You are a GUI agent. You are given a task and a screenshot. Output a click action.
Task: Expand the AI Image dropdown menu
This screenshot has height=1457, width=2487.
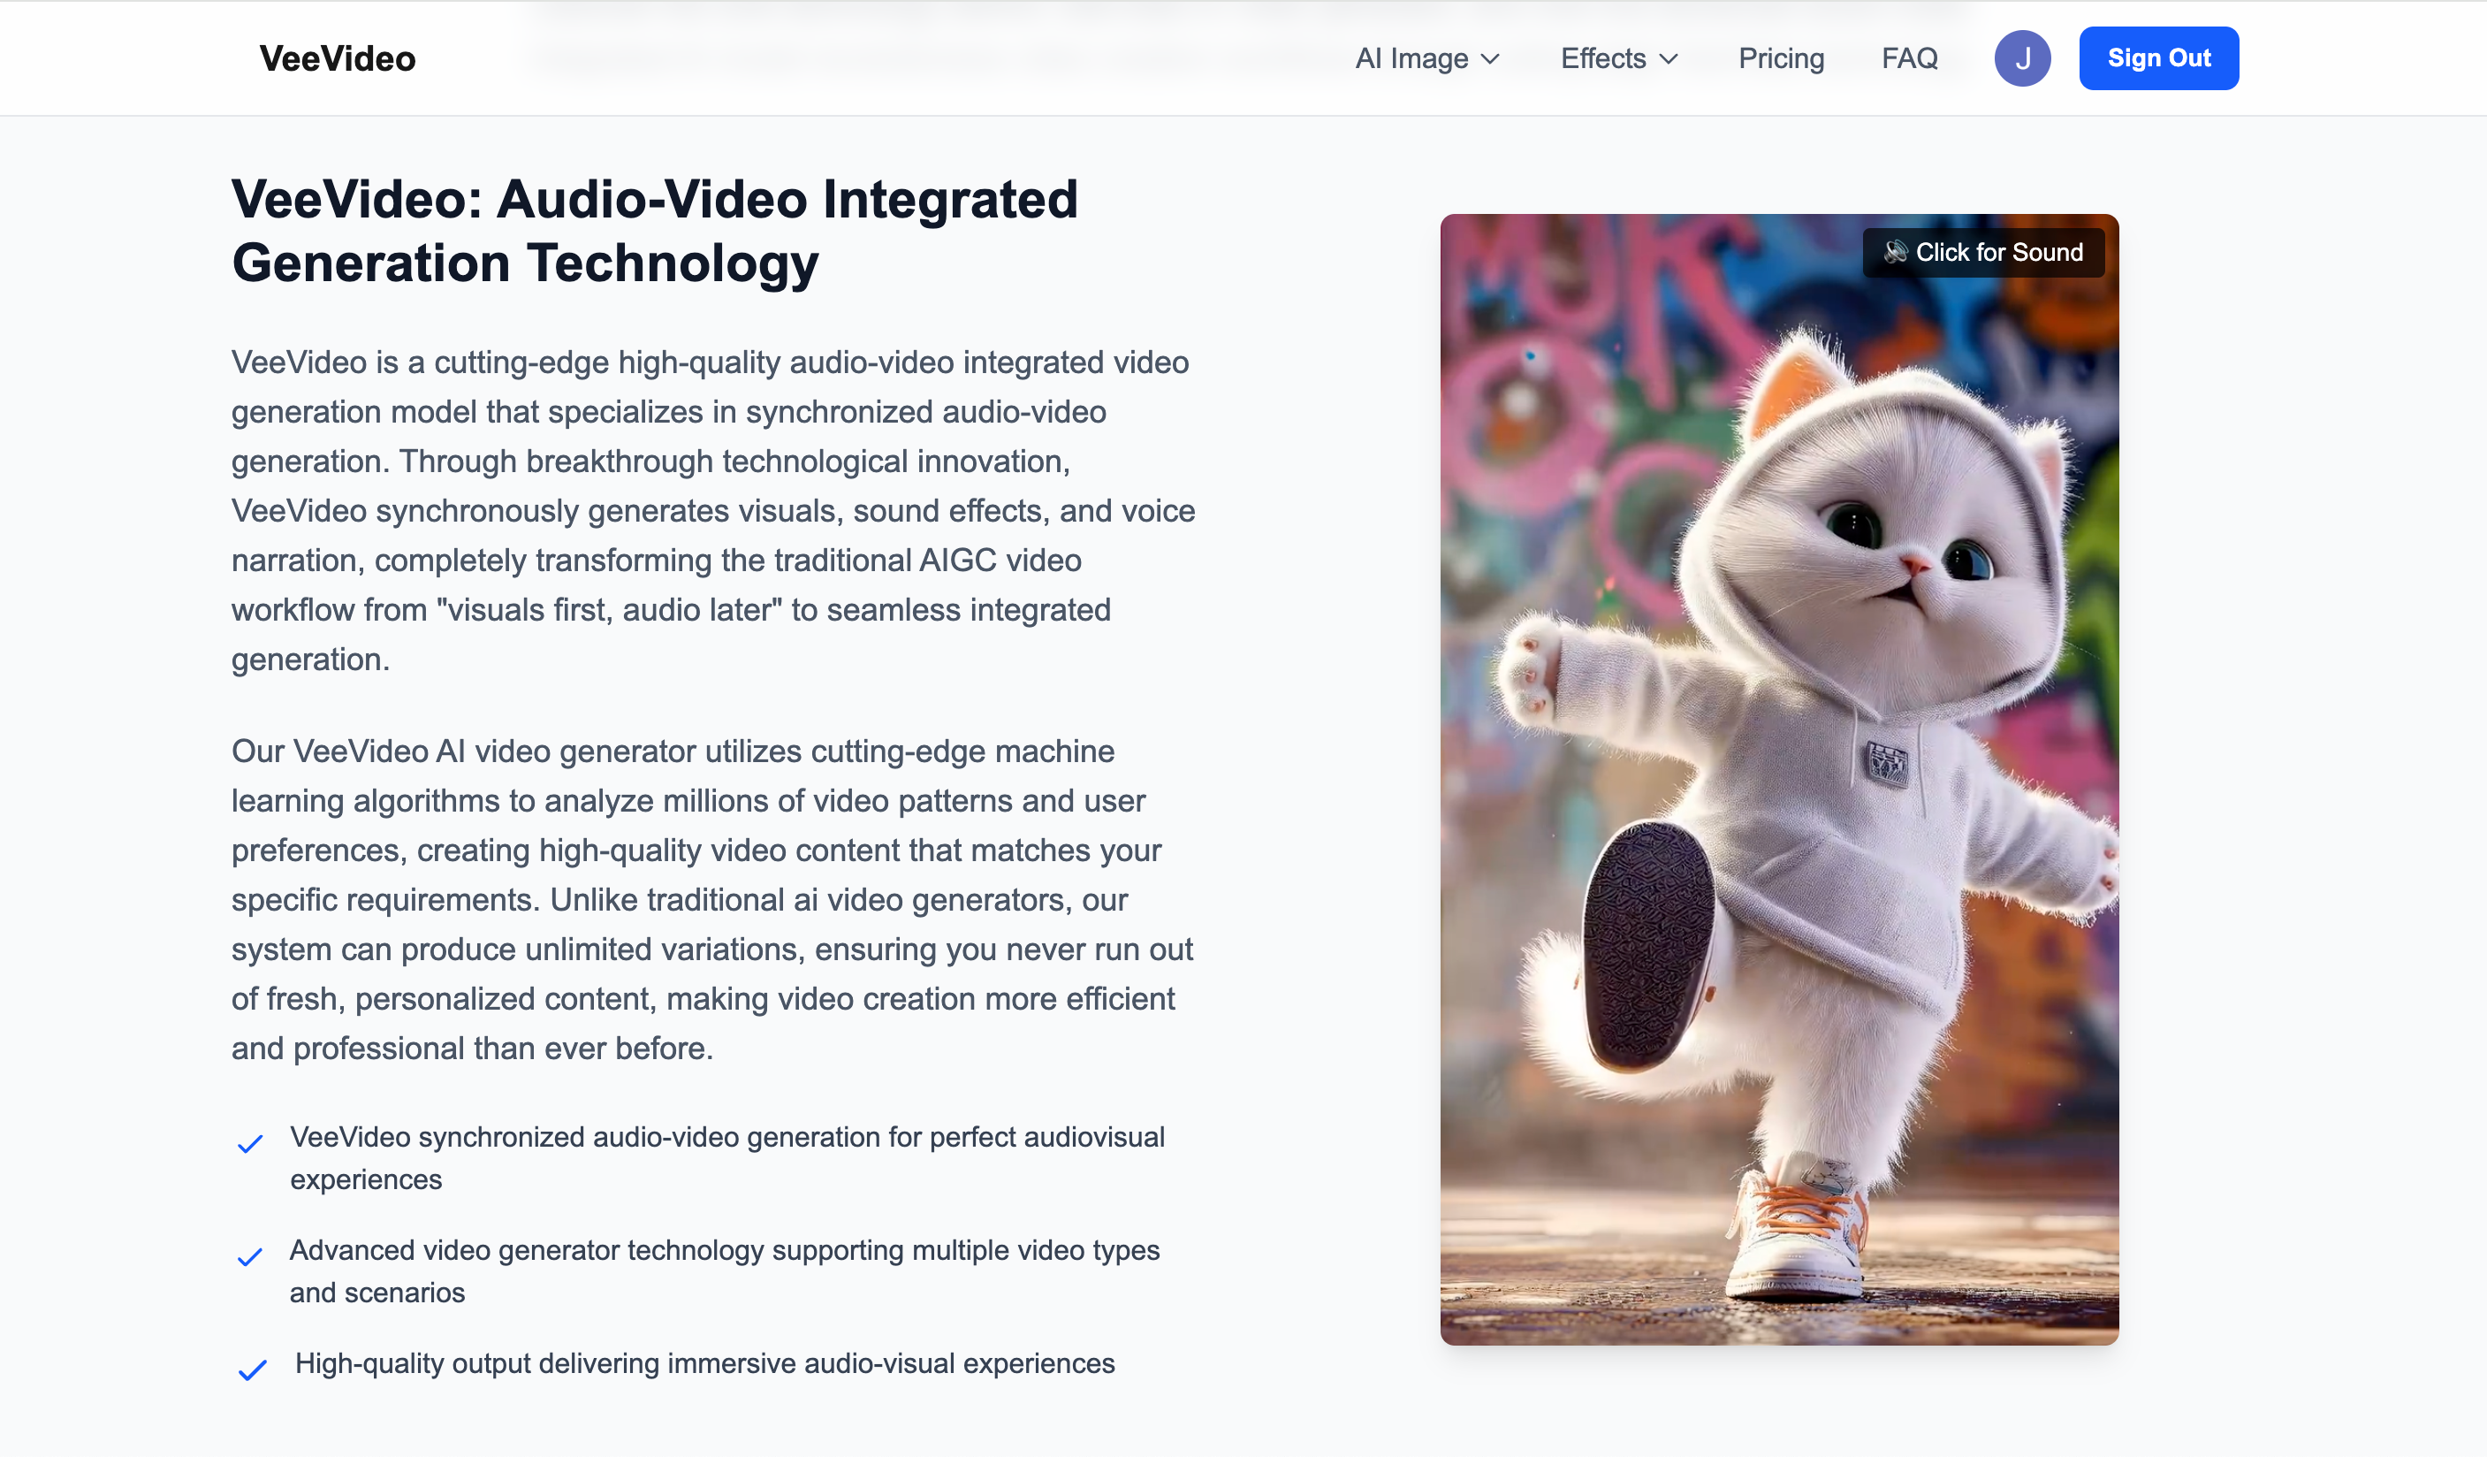[1427, 58]
